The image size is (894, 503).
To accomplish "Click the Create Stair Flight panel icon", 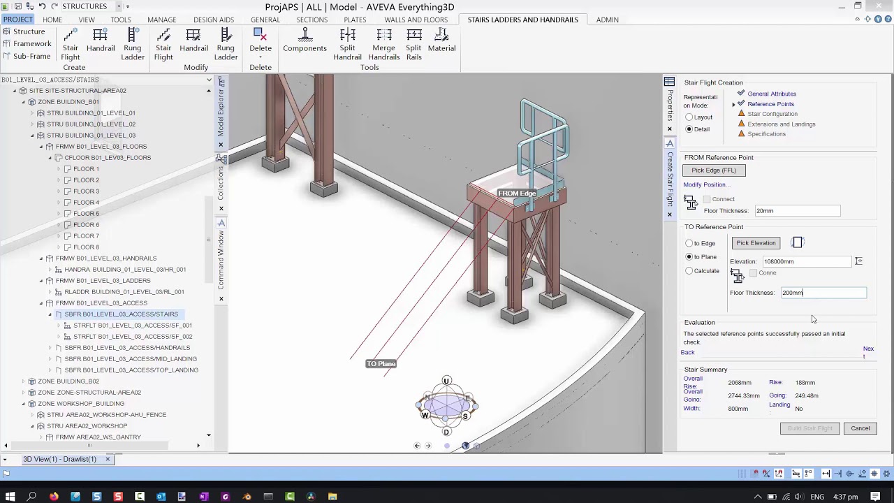I will click(x=669, y=143).
